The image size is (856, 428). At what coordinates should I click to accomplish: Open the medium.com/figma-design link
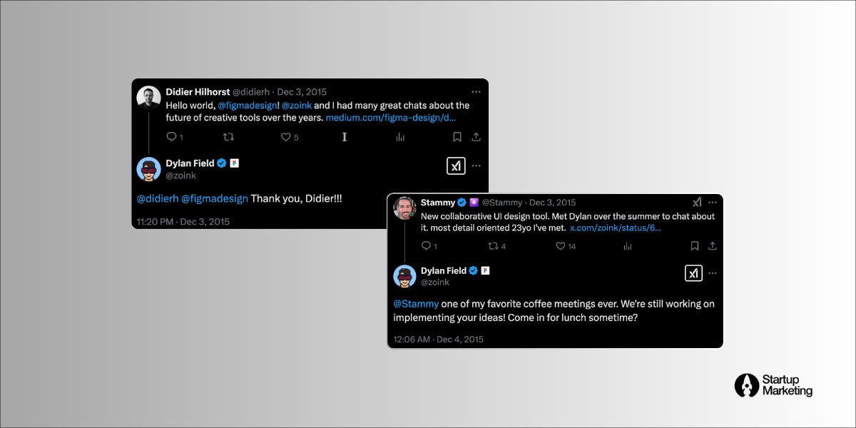(391, 117)
